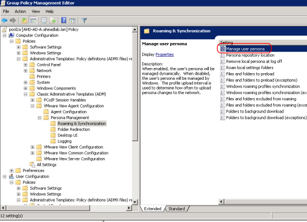The image size is (307, 222).
Task: Click the tree pane vertical scrollbar down arrow
Action: point(135,202)
